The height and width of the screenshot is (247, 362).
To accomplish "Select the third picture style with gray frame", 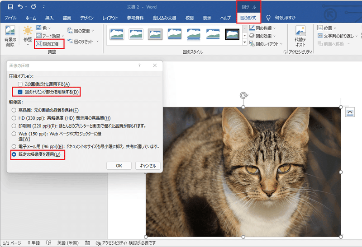I will click(x=155, y=34).
